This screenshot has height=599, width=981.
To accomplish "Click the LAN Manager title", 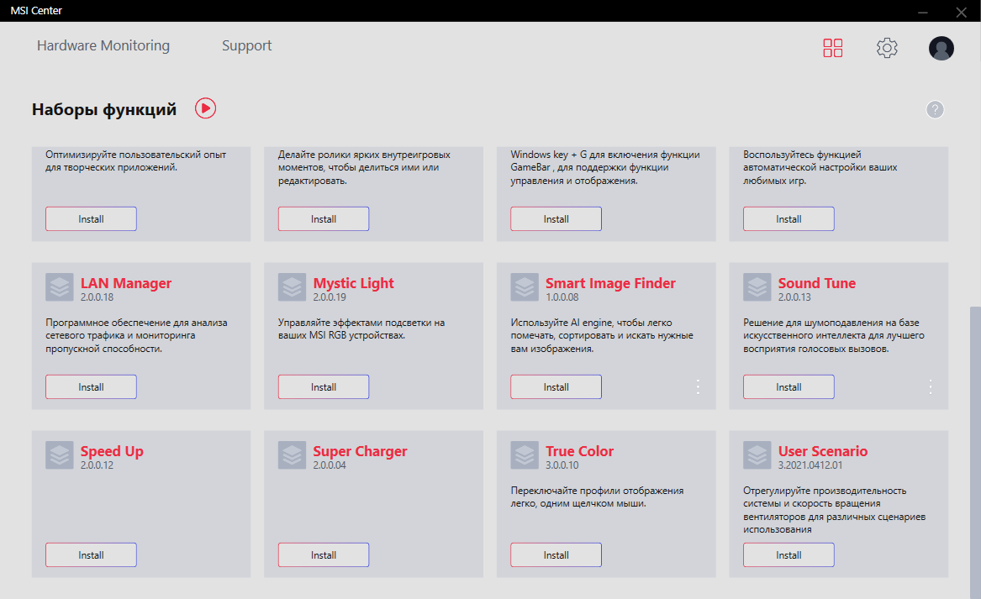I will pyautogui.click(x=126, y=283).
